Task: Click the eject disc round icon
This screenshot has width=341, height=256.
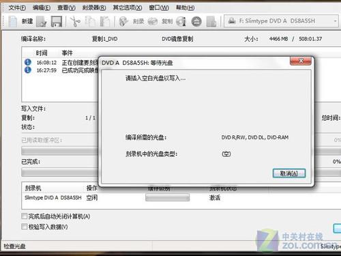Action: pyautogui.click(x=196, y=22)
